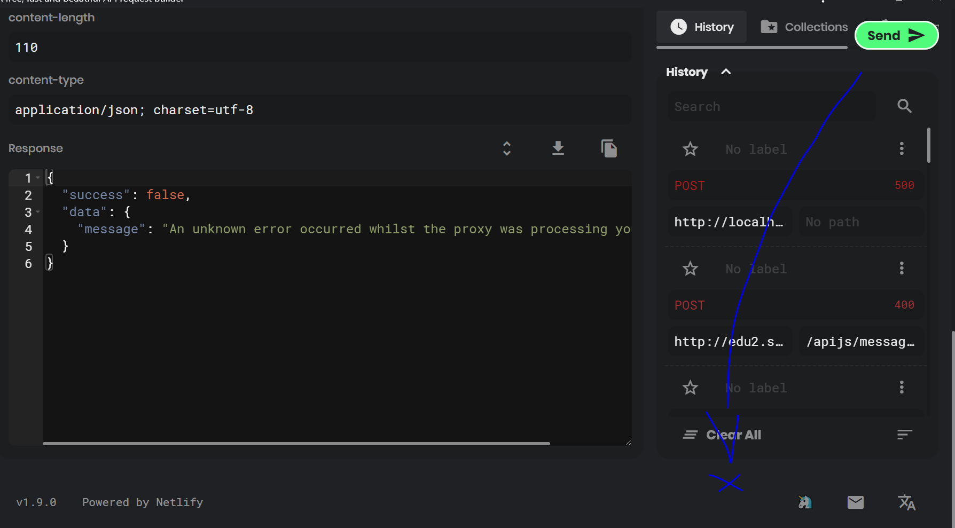Image resolution: width=955 pixels, height=528 pixels.
Task: Click the Response heading label
Action: click(x=36, y=148)
